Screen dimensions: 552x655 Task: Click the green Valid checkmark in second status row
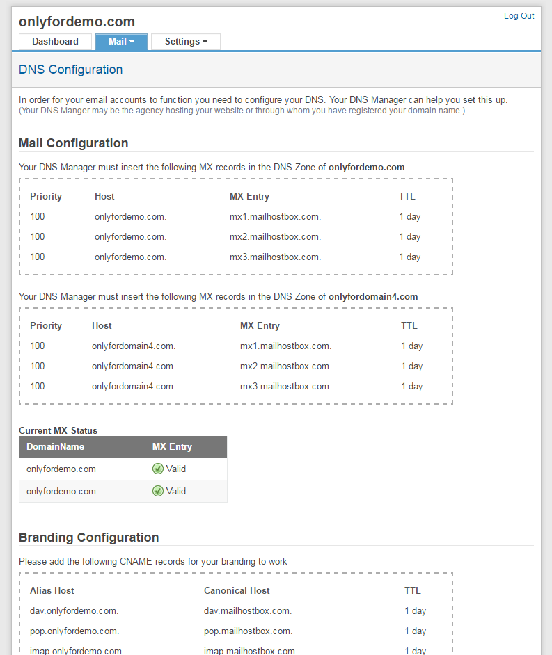point(158,491)
